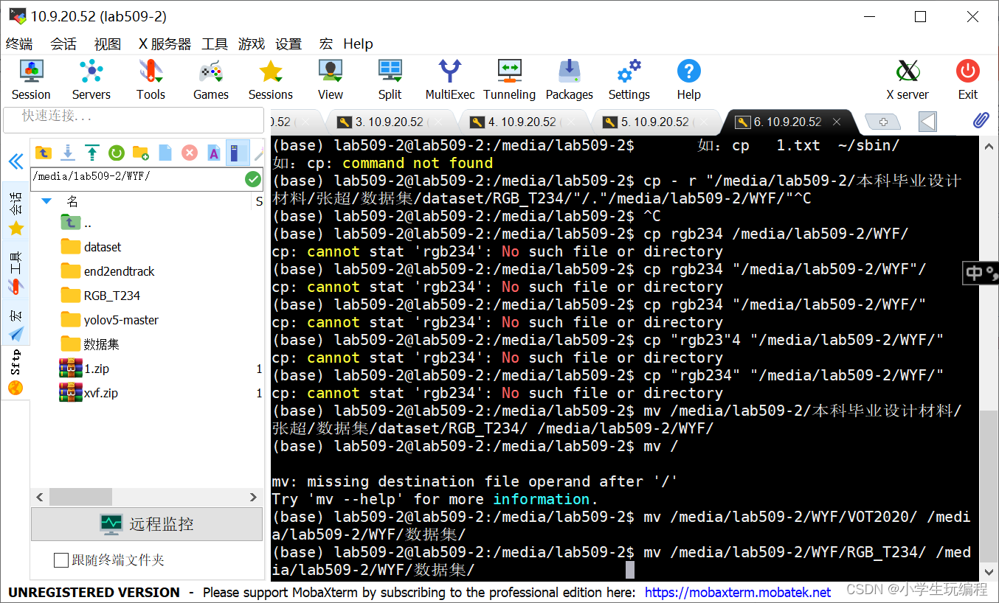
Task: Toggle the terminal panel icon in SFTP toolbar
Action: pos(237,153)
